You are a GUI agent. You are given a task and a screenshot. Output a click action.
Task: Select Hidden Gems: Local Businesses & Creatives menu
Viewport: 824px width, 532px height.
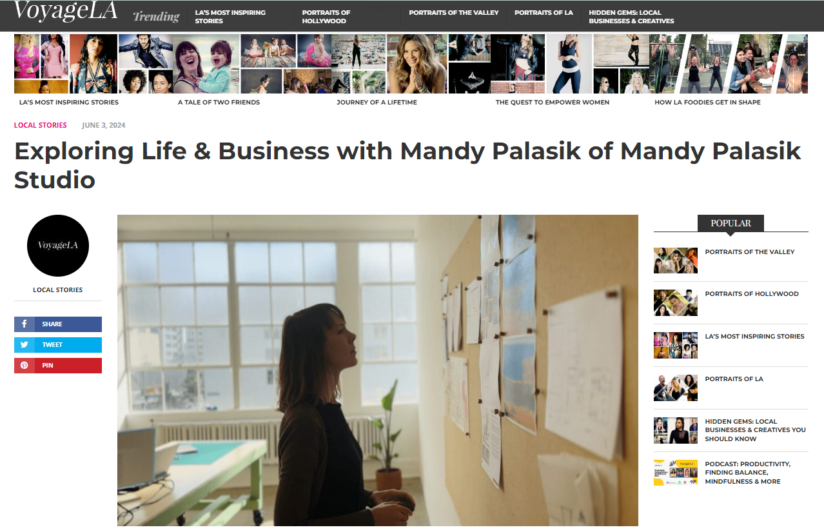pos(631,17)
